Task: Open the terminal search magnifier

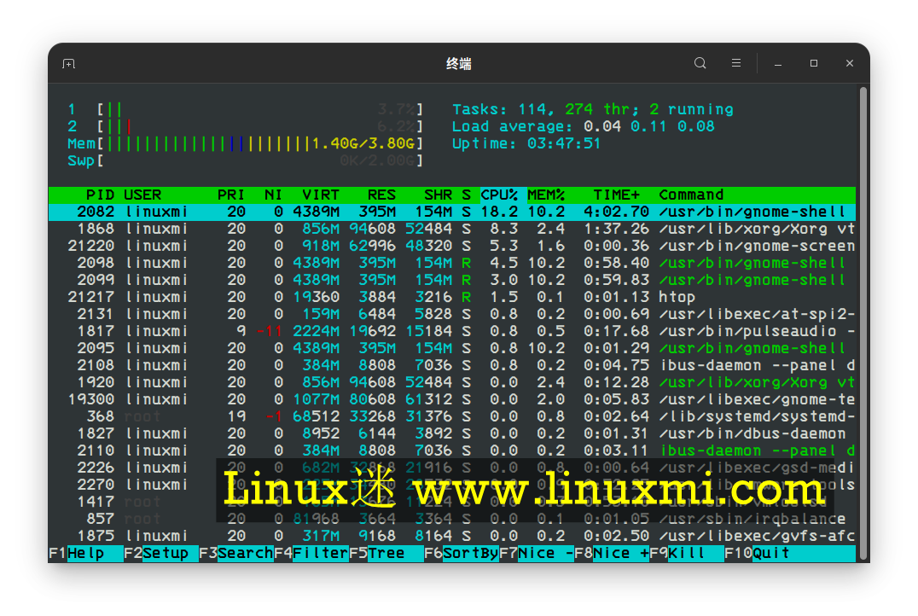Action: [x=700, y=63]
